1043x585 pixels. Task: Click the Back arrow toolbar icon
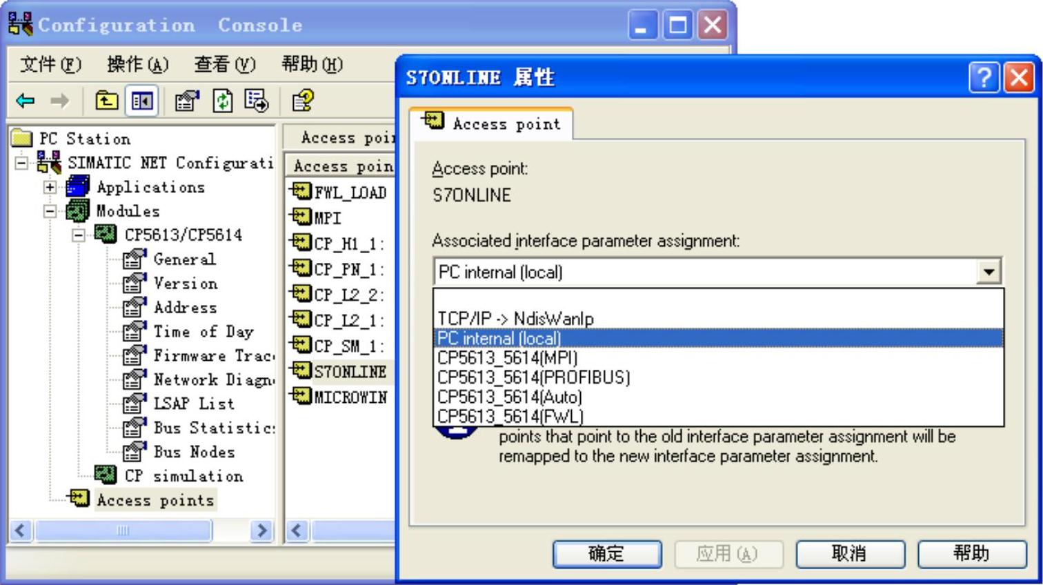26,101
